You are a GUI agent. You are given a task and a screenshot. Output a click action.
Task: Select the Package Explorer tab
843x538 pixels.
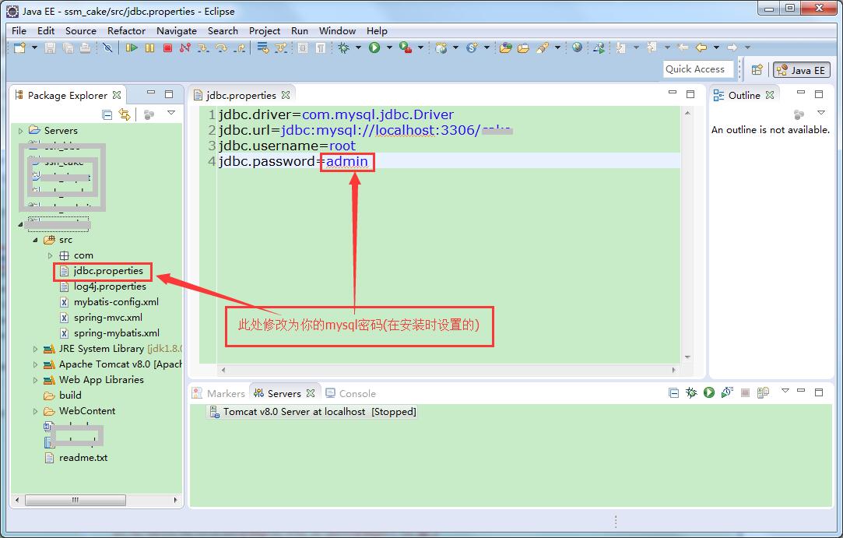click(68, 95)
